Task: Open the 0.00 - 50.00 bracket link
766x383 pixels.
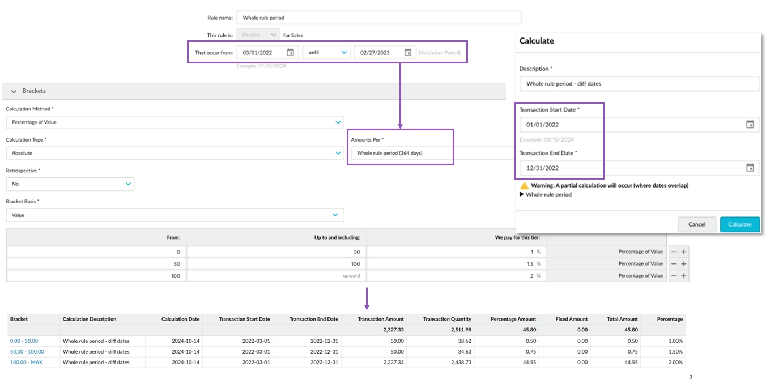Action: [x=23, y=341]
